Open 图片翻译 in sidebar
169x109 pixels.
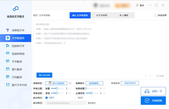[x=16, y=69]
